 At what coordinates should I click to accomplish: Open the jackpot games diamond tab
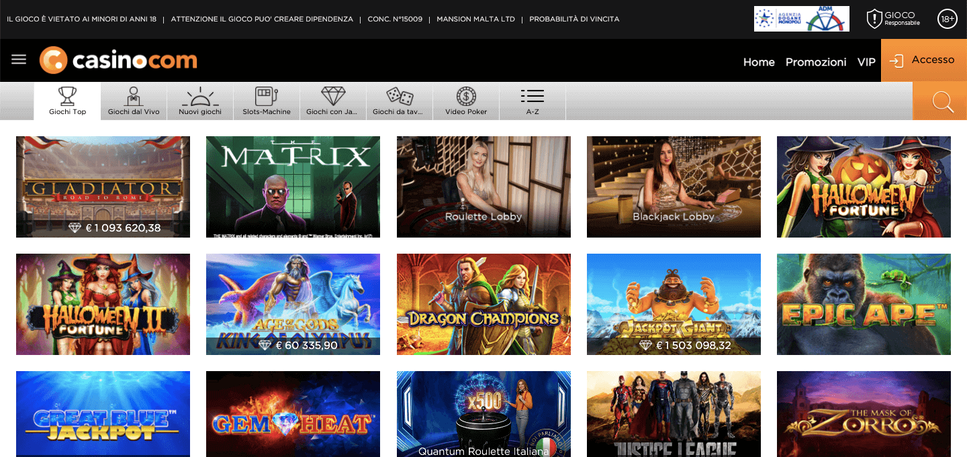(x=333, y=101)
